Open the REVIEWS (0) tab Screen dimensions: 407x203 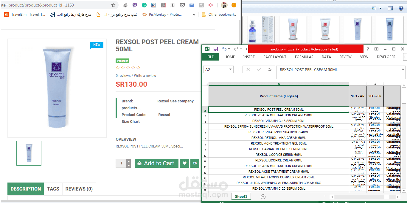click(x=79, y=189)
